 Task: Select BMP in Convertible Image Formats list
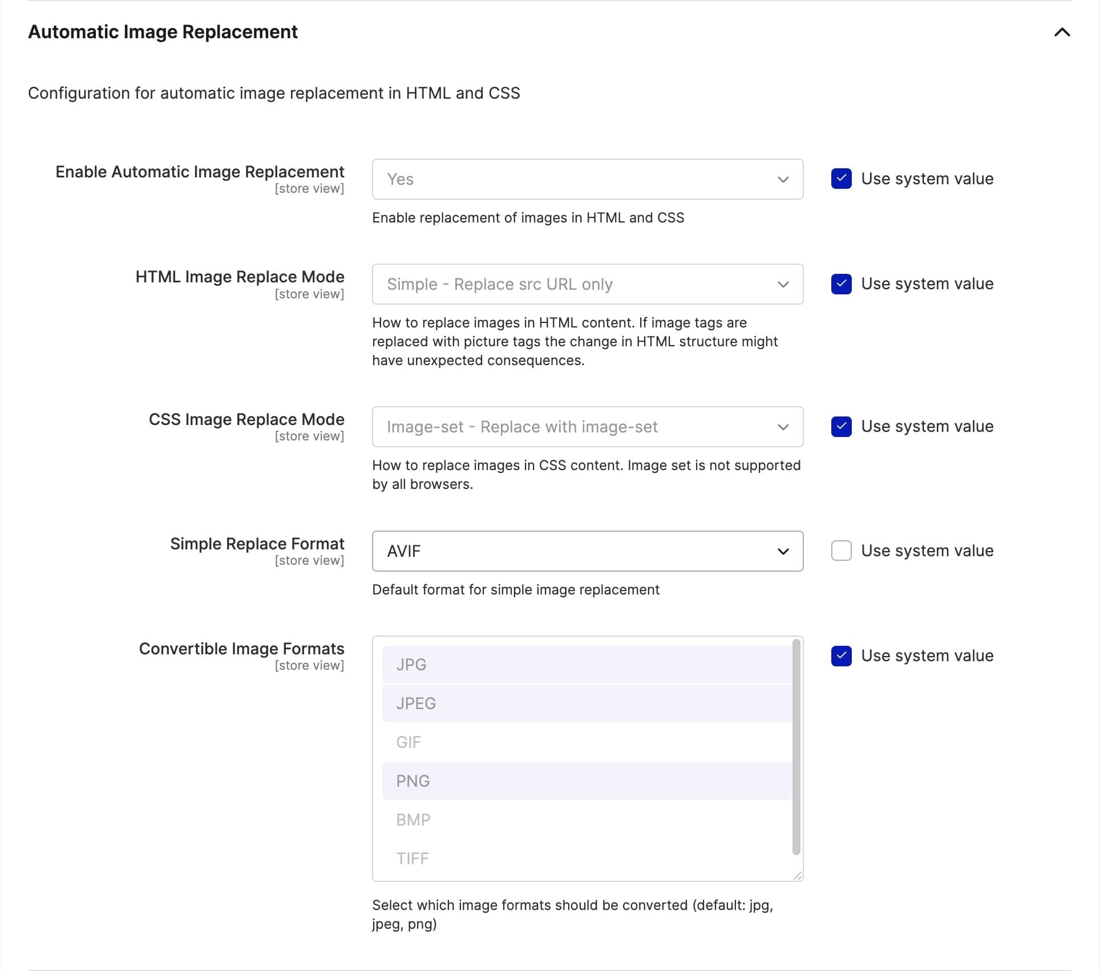click(587, 820)
